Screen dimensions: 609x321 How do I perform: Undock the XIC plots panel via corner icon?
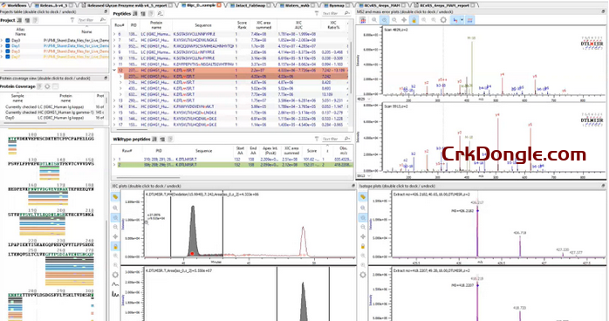click(x=353, y=186)
